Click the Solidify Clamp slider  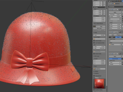[115, 16]
